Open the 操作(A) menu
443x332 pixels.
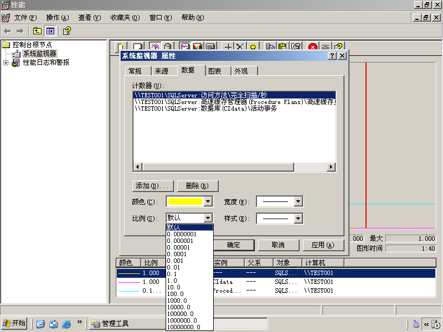click(58, 18)
